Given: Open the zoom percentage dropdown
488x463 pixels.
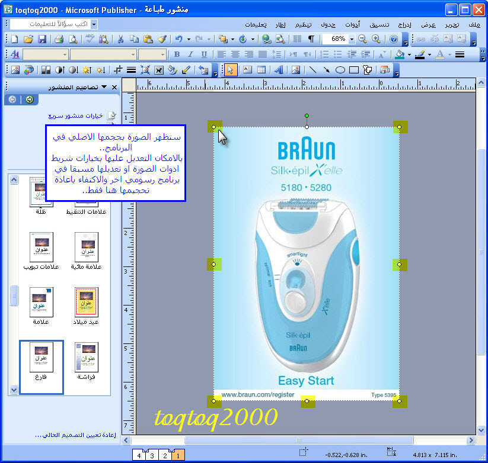Looking at the screenshot, I should click(352, 39).
